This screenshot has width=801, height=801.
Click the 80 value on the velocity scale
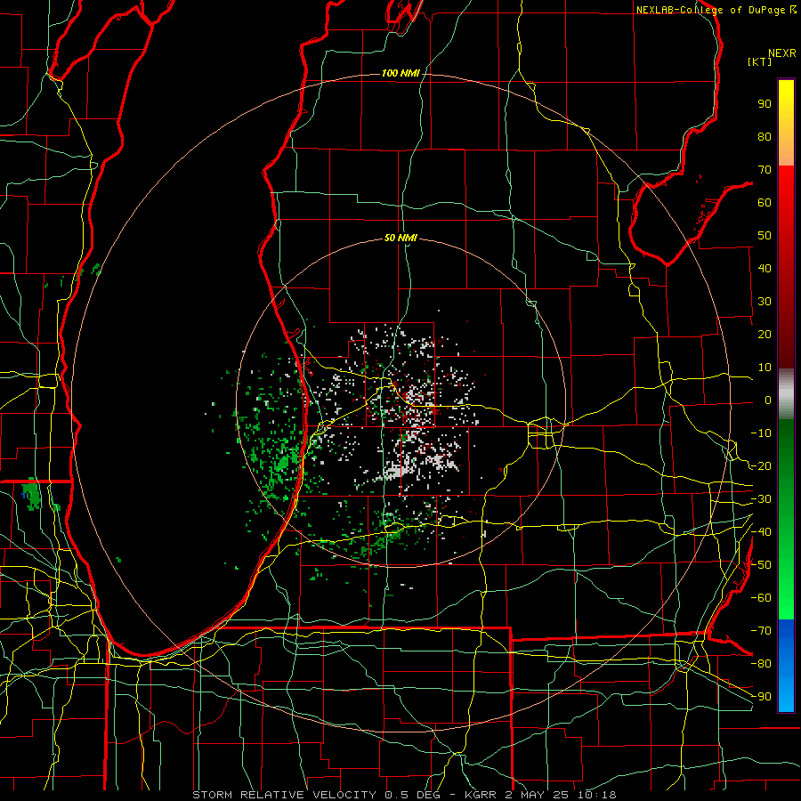765,137
